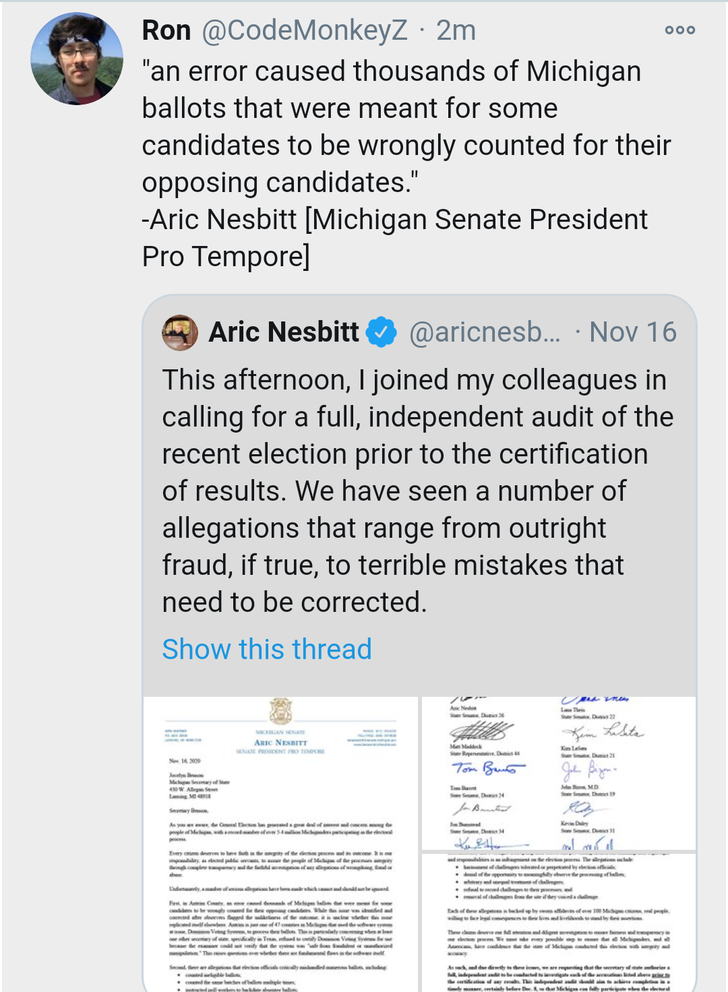Image resolution: width=728 pixels, height=992 pixels.
Task: Open the signatures page image
Action: point(559,773)
